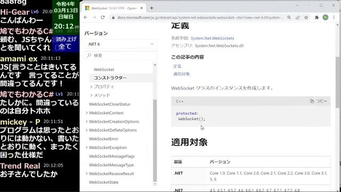The width and height of the screenshot is (341, 192).
Task: Click the WebSocket(); code line
Action: [x=192, y=119]
